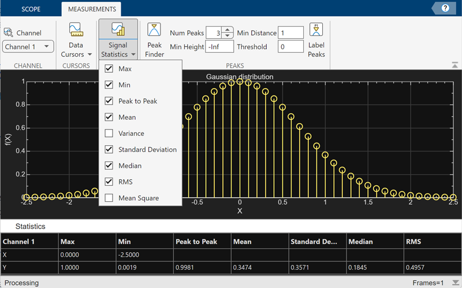Click the Label Peaks icon

click(x=316, y=30)
